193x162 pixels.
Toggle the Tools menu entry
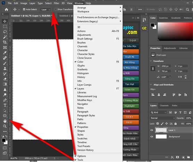pos(98,160)
